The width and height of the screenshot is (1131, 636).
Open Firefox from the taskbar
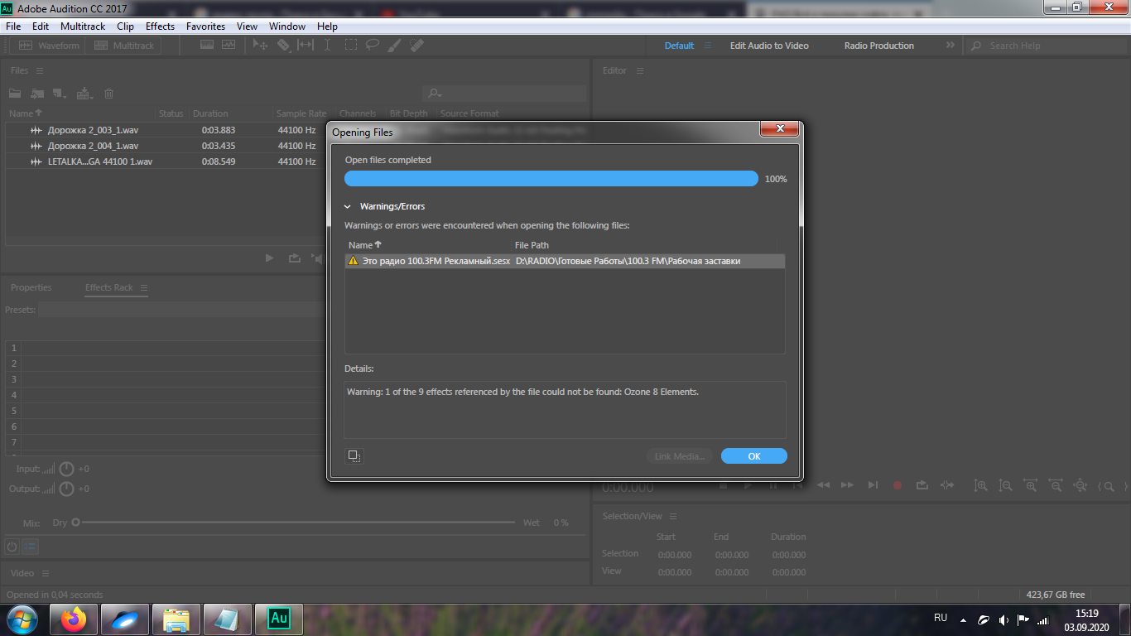[74, 619]
